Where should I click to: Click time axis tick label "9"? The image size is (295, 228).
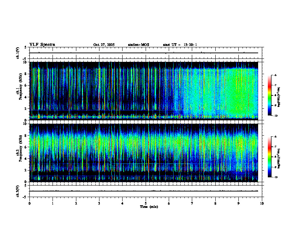tap(238, 203)
